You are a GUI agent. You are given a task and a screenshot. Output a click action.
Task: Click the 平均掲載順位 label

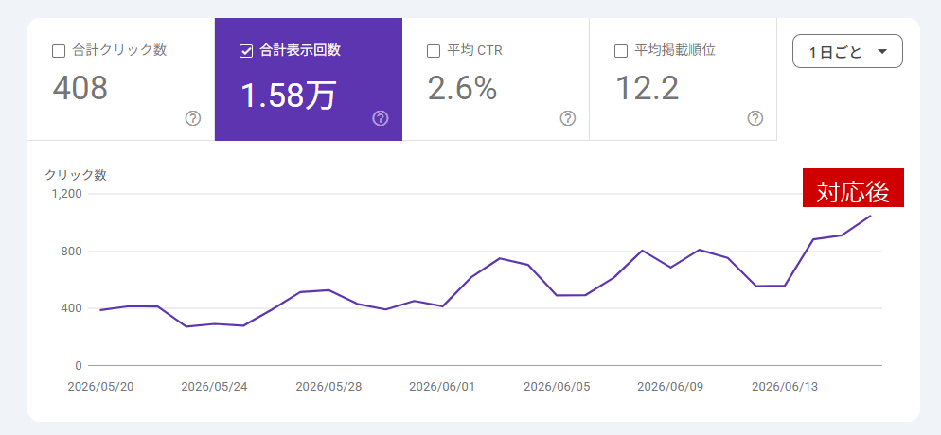point(675,50)
